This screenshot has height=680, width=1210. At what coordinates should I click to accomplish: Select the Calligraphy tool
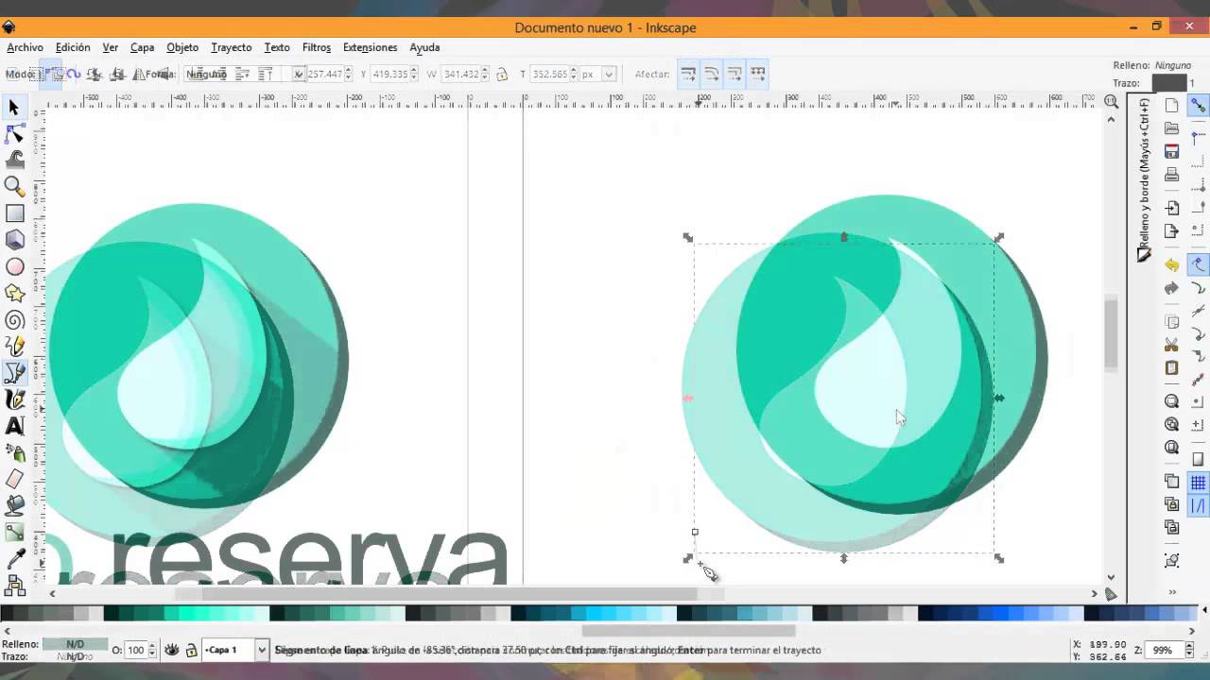point(14,400)
